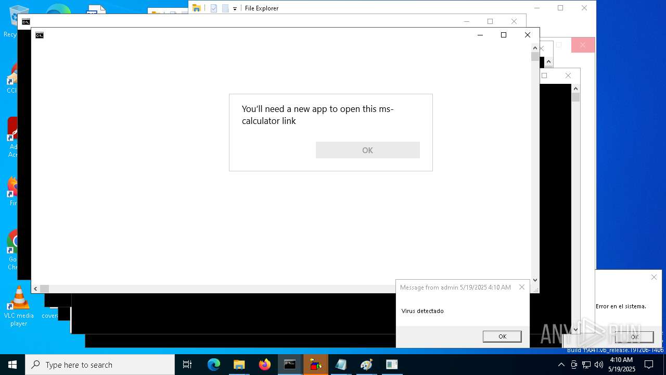This screenshot has height=375, width=666.
Task: Open the Firefox desktop shortcut
Action: [11, 191]
